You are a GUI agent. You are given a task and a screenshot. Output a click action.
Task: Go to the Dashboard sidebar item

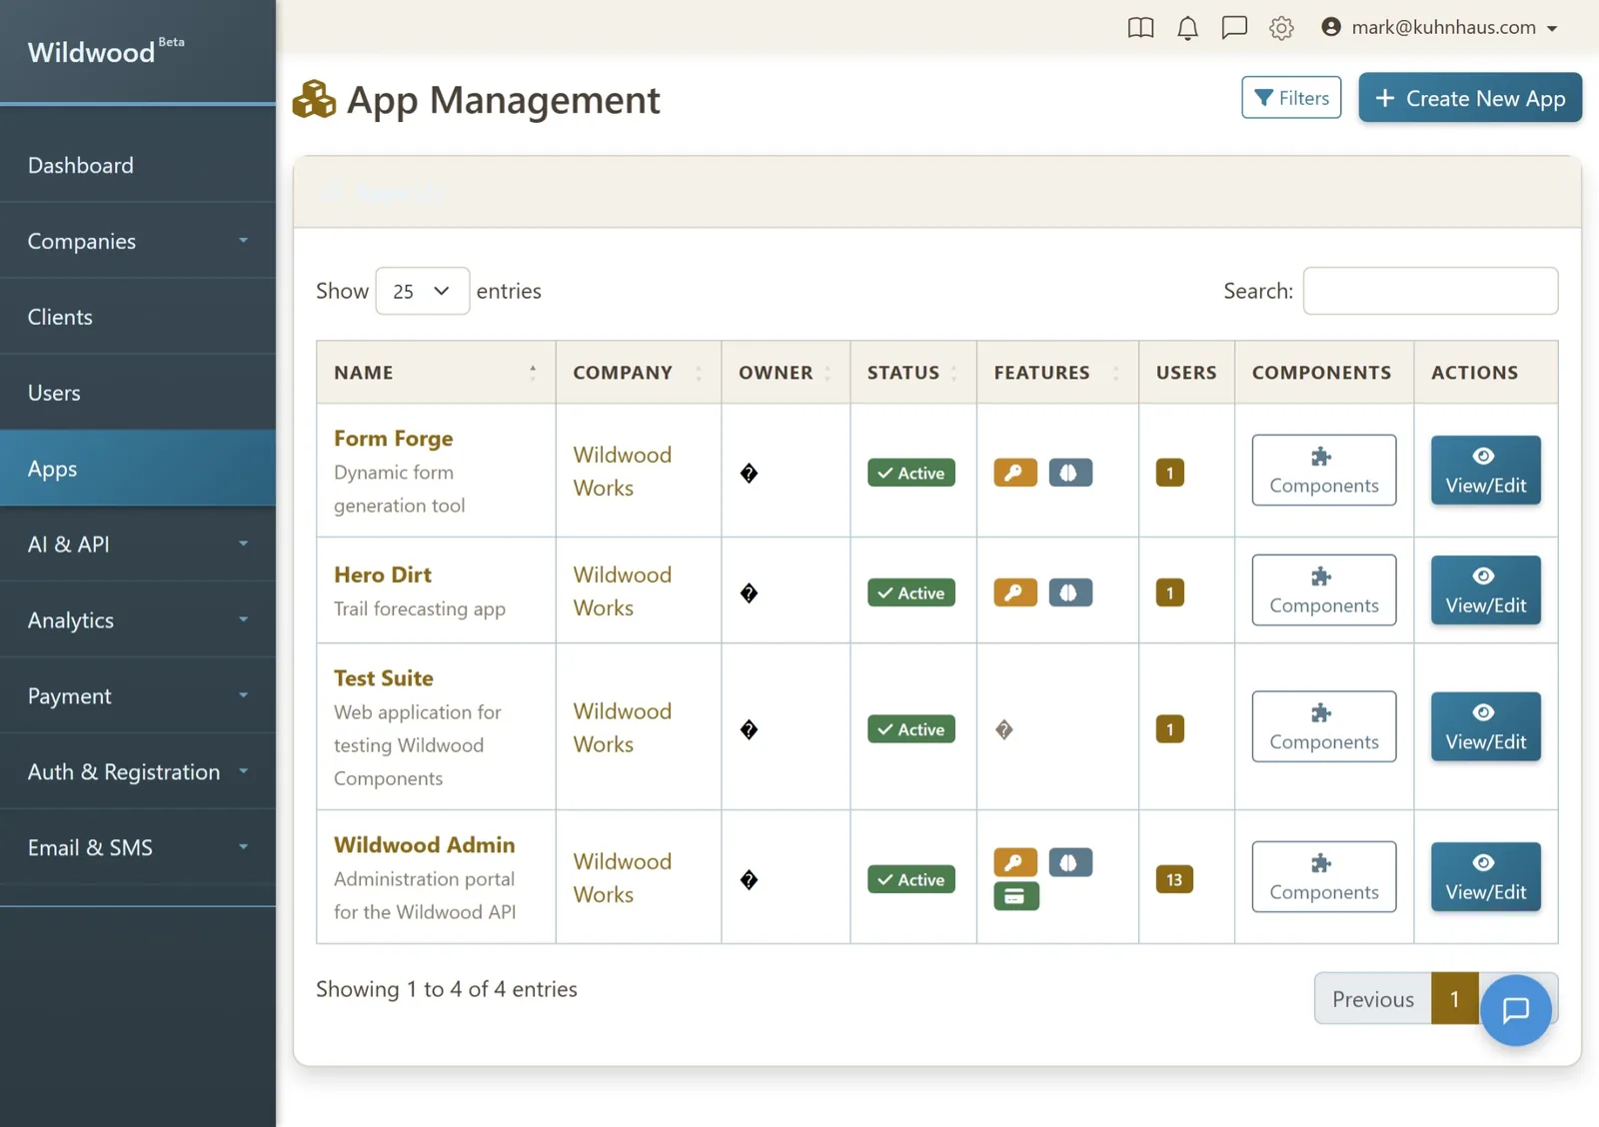point(138,165)
